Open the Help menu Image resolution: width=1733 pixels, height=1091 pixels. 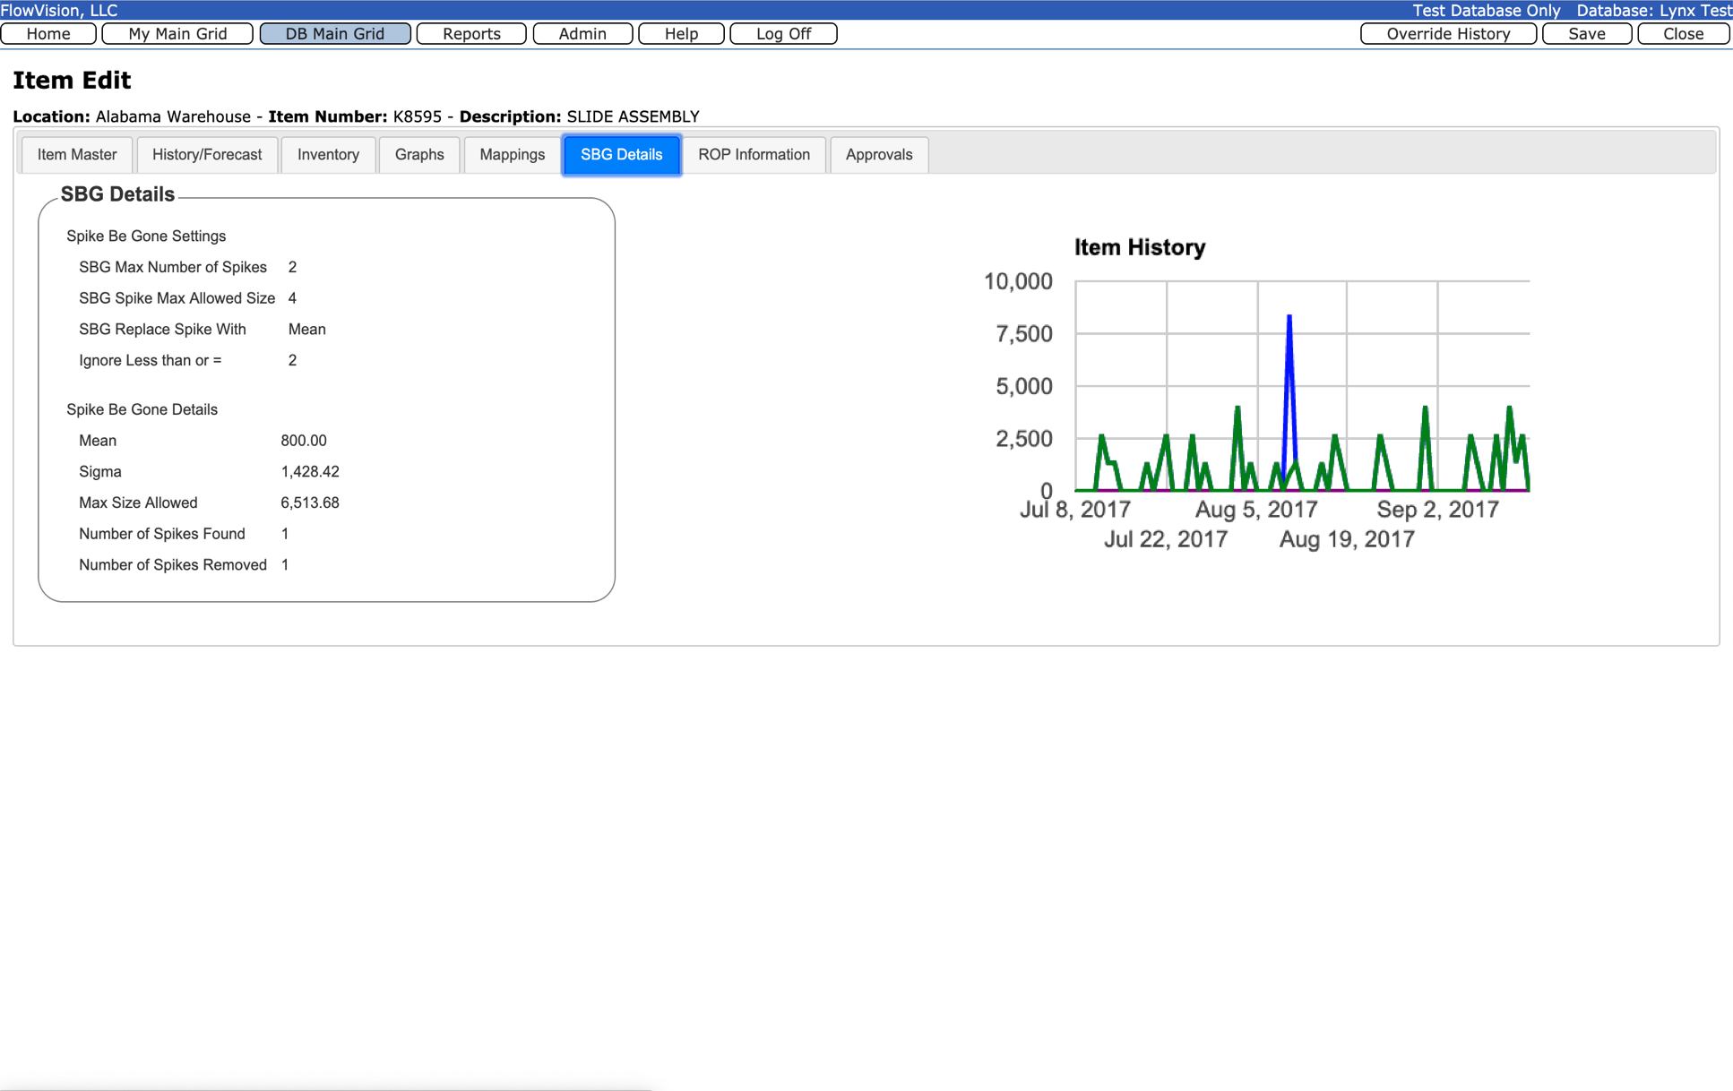coord(681,34)
